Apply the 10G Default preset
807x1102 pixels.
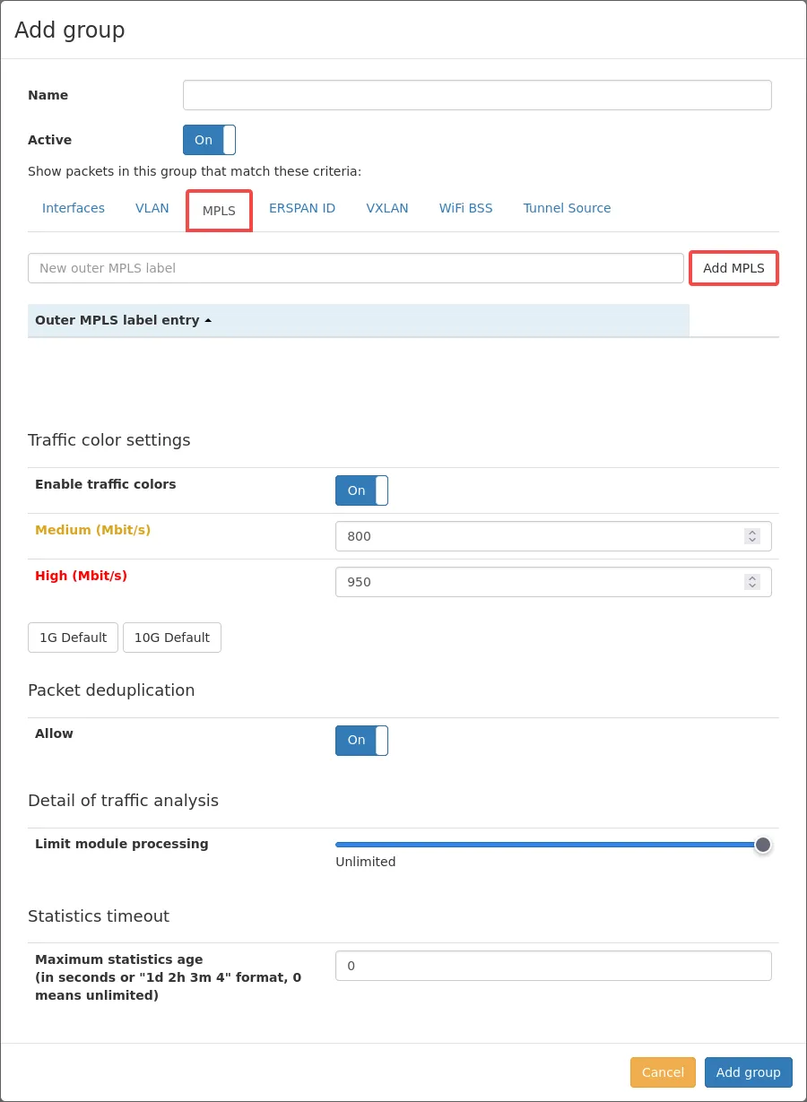[x=172, y=638]
